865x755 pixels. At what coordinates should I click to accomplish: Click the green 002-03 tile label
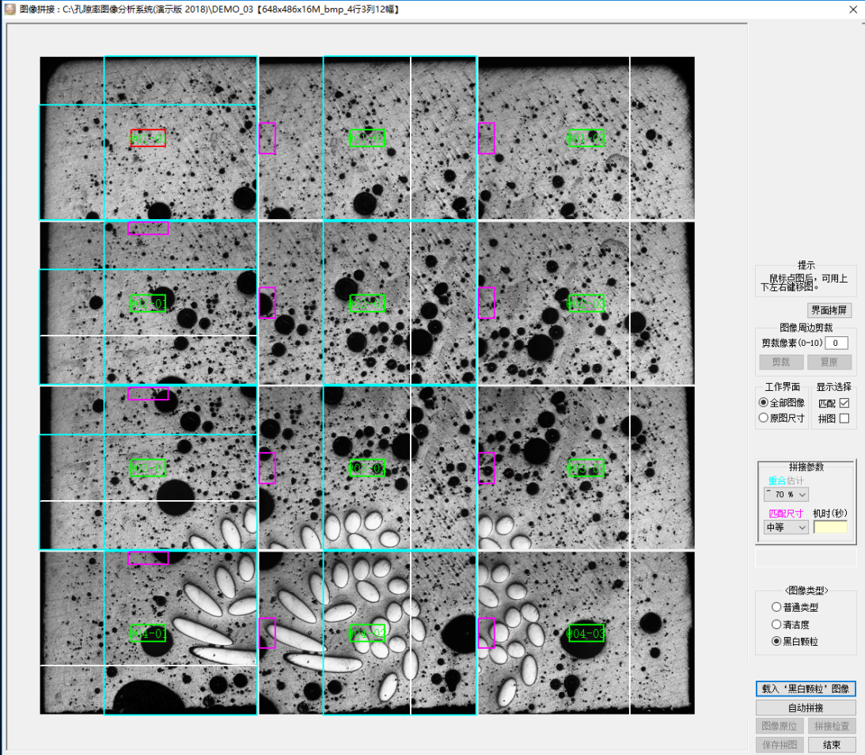click(x=586, y=303)
